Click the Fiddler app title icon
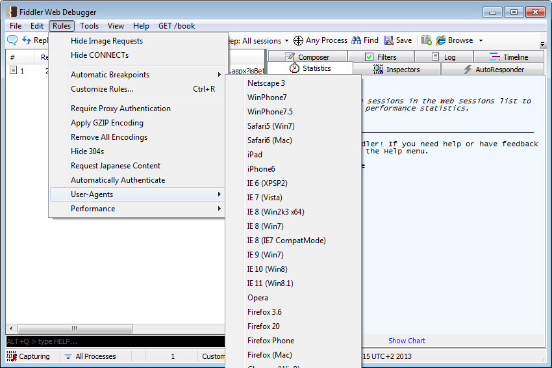Viewport: 552px width, 368px height. point(12,12)
